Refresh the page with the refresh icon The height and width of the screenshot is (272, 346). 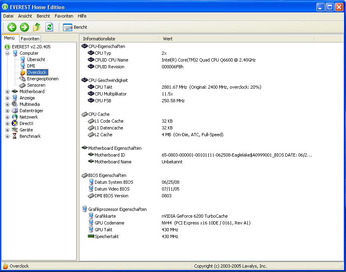(x=49, y=27)
